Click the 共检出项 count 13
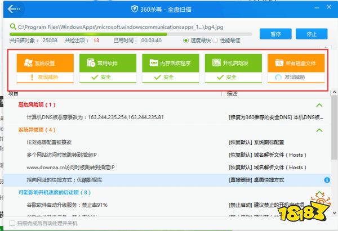This screenshot has width=338, height=231. (x=96, y=40)
